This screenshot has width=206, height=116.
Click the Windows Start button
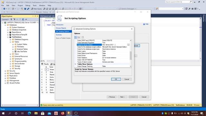pyautogui.click(x=3, y=113)
